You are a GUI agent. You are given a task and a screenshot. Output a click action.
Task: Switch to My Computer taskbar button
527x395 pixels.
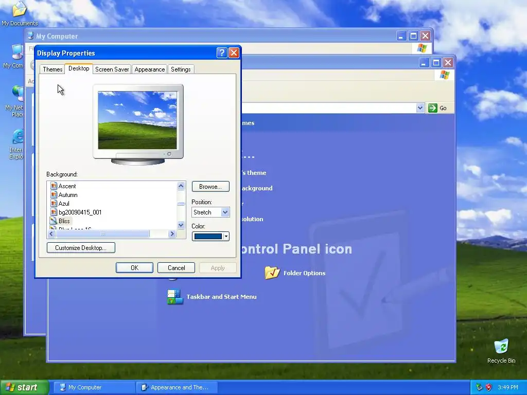tap(94, 387)
